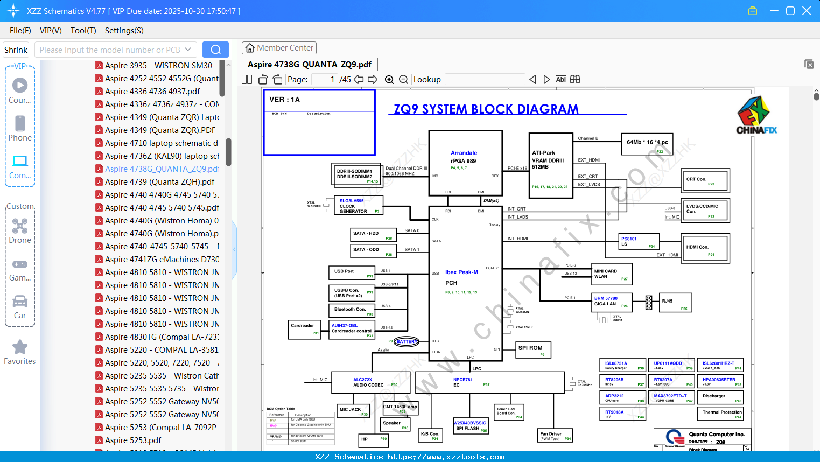Click the file list scroll-up arrow
Screen dimensions: 820x462
(x=228, y=65)
